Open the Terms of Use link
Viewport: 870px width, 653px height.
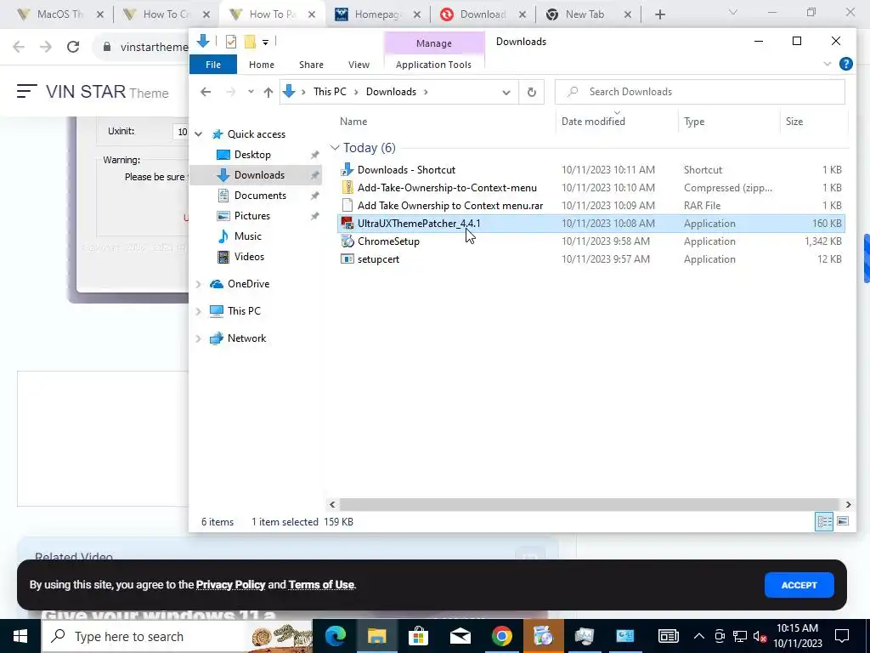pos(320,585)
